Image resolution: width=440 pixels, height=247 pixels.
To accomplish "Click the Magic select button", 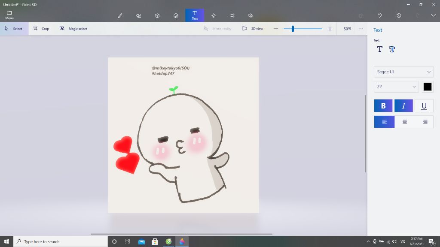I will tap(73, 29).
